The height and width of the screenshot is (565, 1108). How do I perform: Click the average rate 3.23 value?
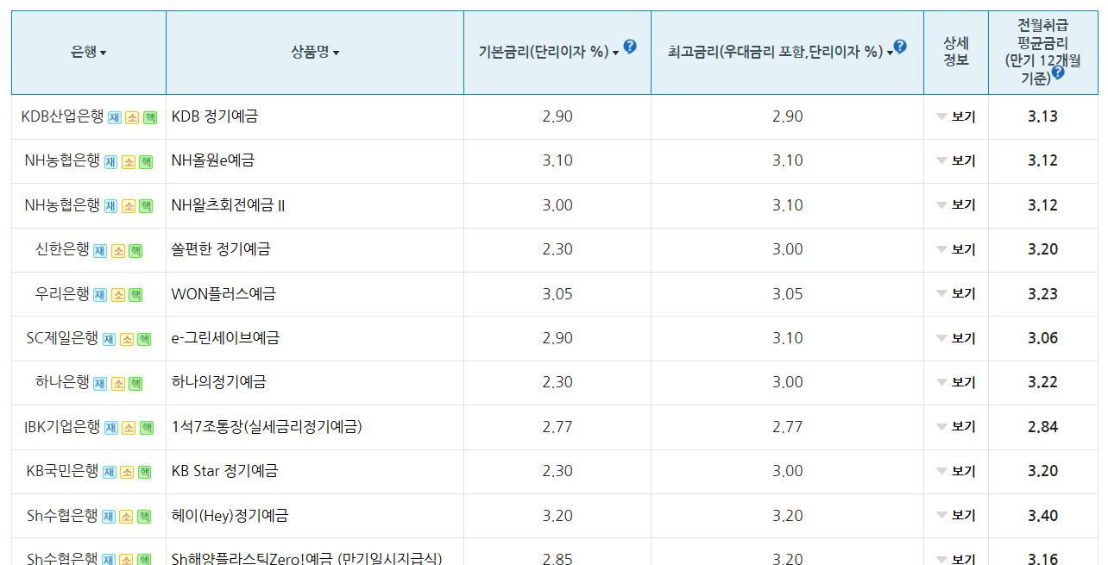click(1042, 294)
